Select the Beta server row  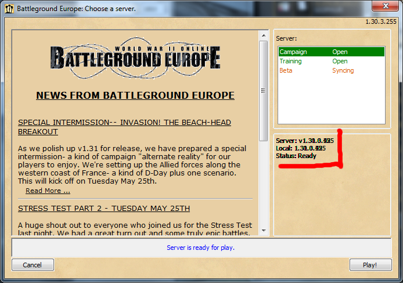pyautogui.click(x=332, y=70)
